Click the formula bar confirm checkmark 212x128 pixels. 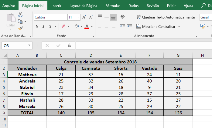tap(58, 45)
